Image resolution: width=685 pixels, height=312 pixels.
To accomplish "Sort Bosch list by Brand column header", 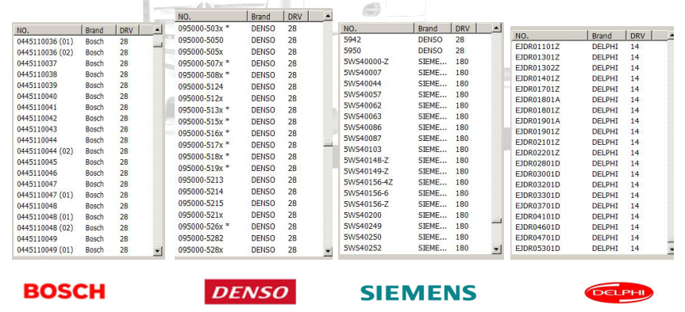I will coord(99,31).
